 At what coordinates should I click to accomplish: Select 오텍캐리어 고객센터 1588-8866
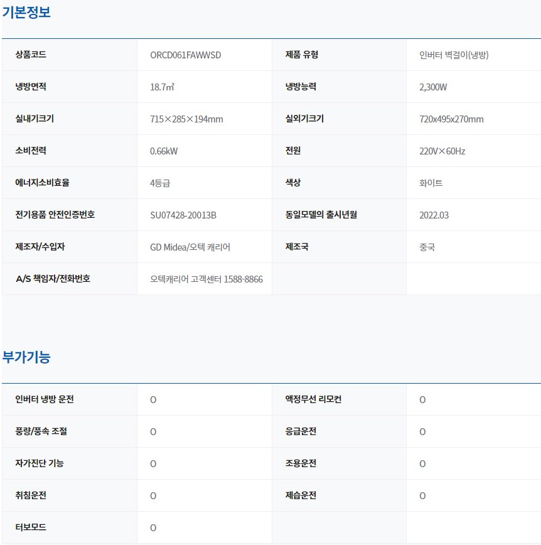(x=206, y=279)
